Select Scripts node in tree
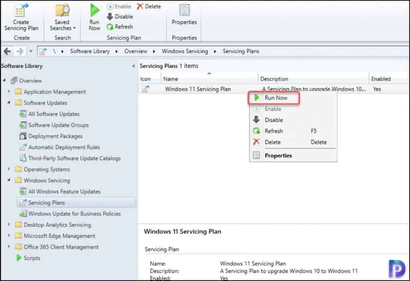This screenshot has width=410, height=281. (32, 258)
